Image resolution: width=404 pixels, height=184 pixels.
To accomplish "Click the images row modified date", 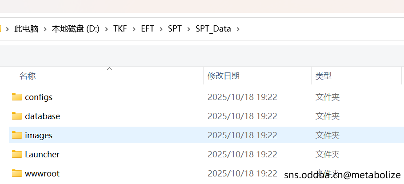I will [242, 135].
